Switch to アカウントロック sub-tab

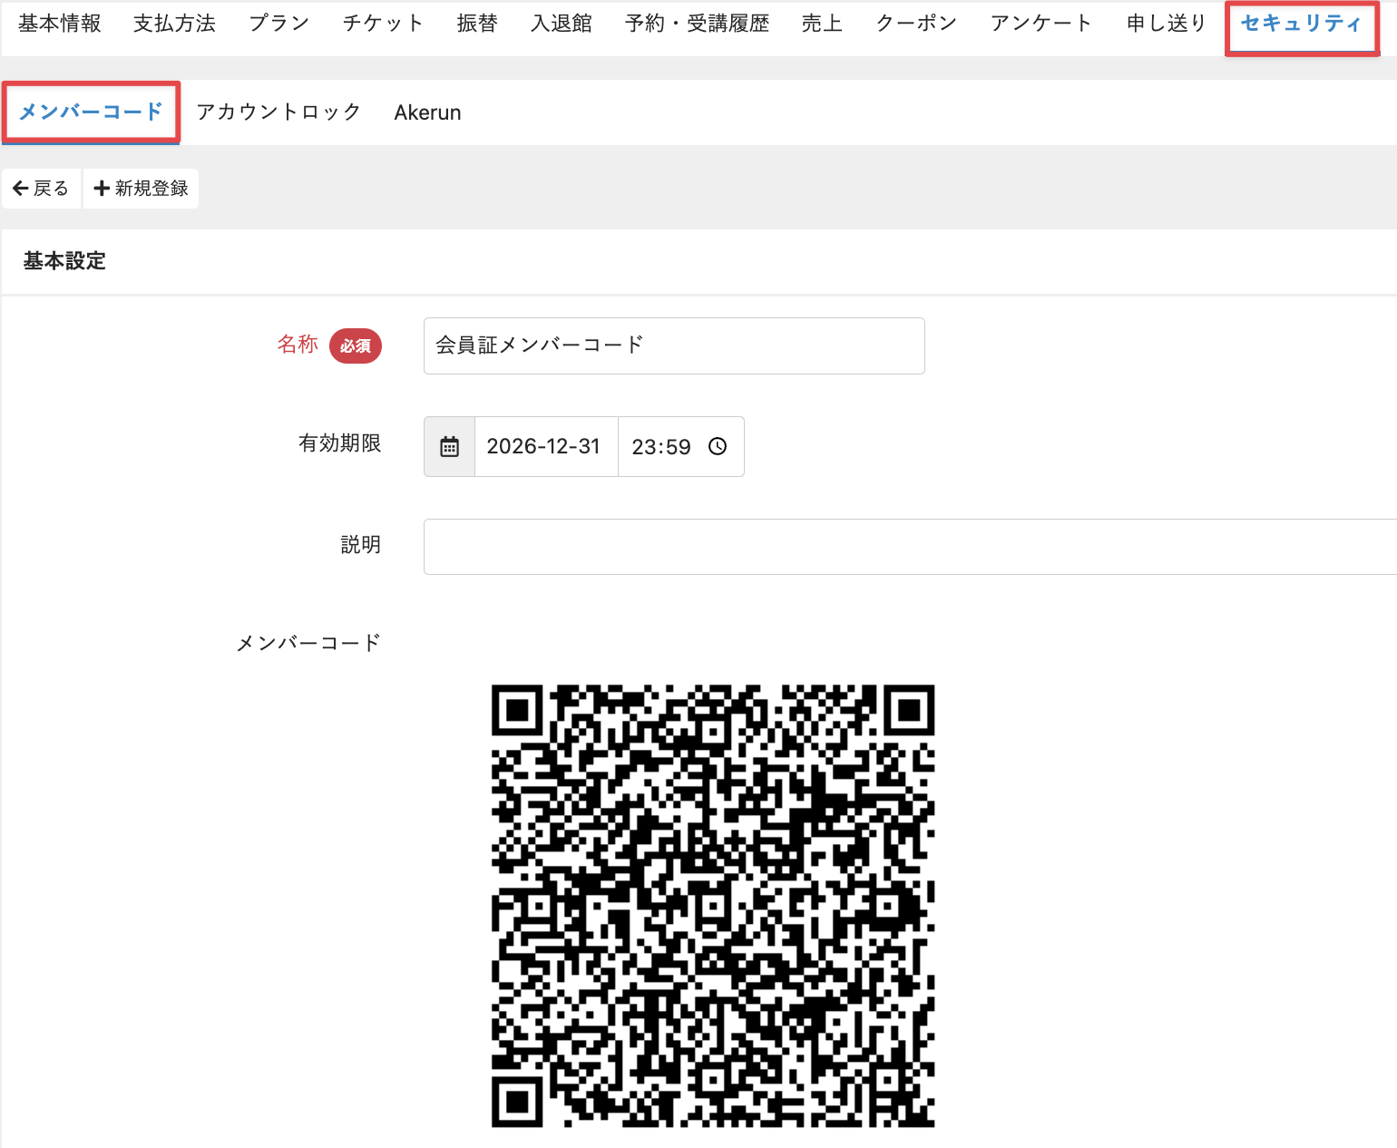coord(278,112)
